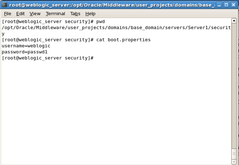This screenshot has height=165, width=239.
Task: Close the root@weblogic_server terminal window
Action: [x=234, y=5]
